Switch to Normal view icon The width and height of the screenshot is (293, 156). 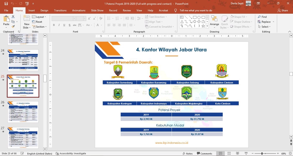click(220, 153)
